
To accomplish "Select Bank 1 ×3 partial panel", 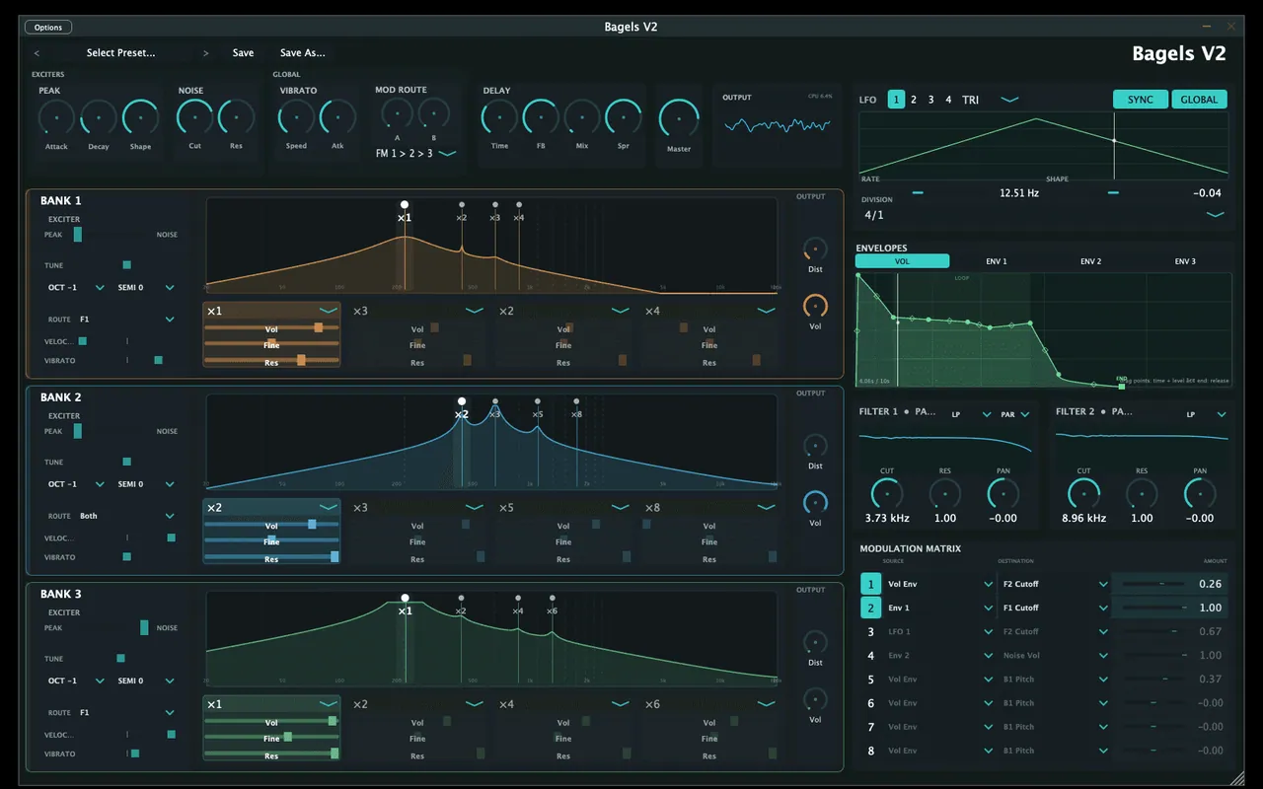I will point(417,335).
